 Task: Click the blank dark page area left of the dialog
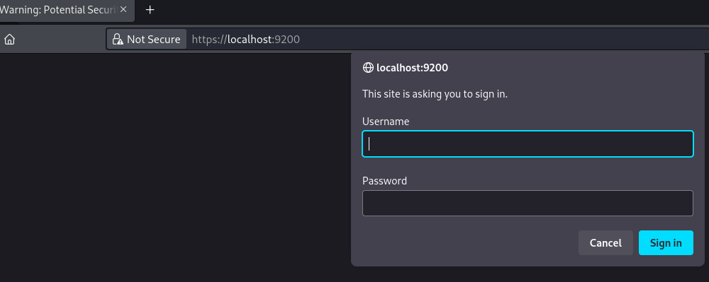click(x=175, y=167)
